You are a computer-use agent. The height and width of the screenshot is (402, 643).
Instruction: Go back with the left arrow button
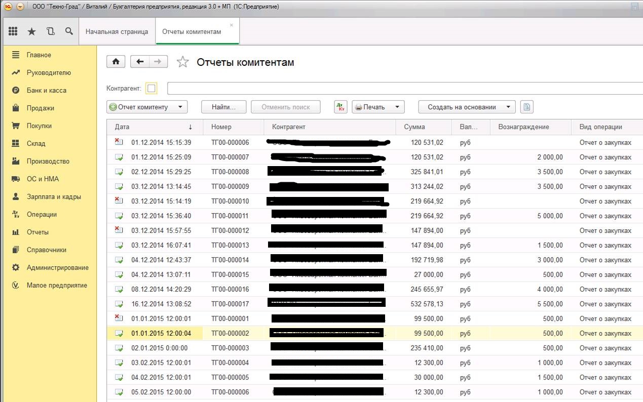(x=140, y=62)
